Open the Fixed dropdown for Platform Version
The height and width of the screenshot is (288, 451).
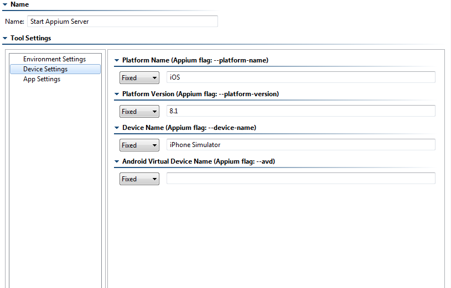(x=139, y=111)
